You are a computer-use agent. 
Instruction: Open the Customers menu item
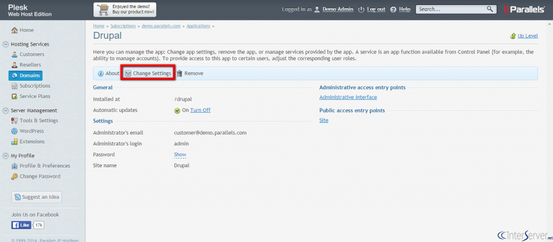pyautogui.click(x=32, y=54)
